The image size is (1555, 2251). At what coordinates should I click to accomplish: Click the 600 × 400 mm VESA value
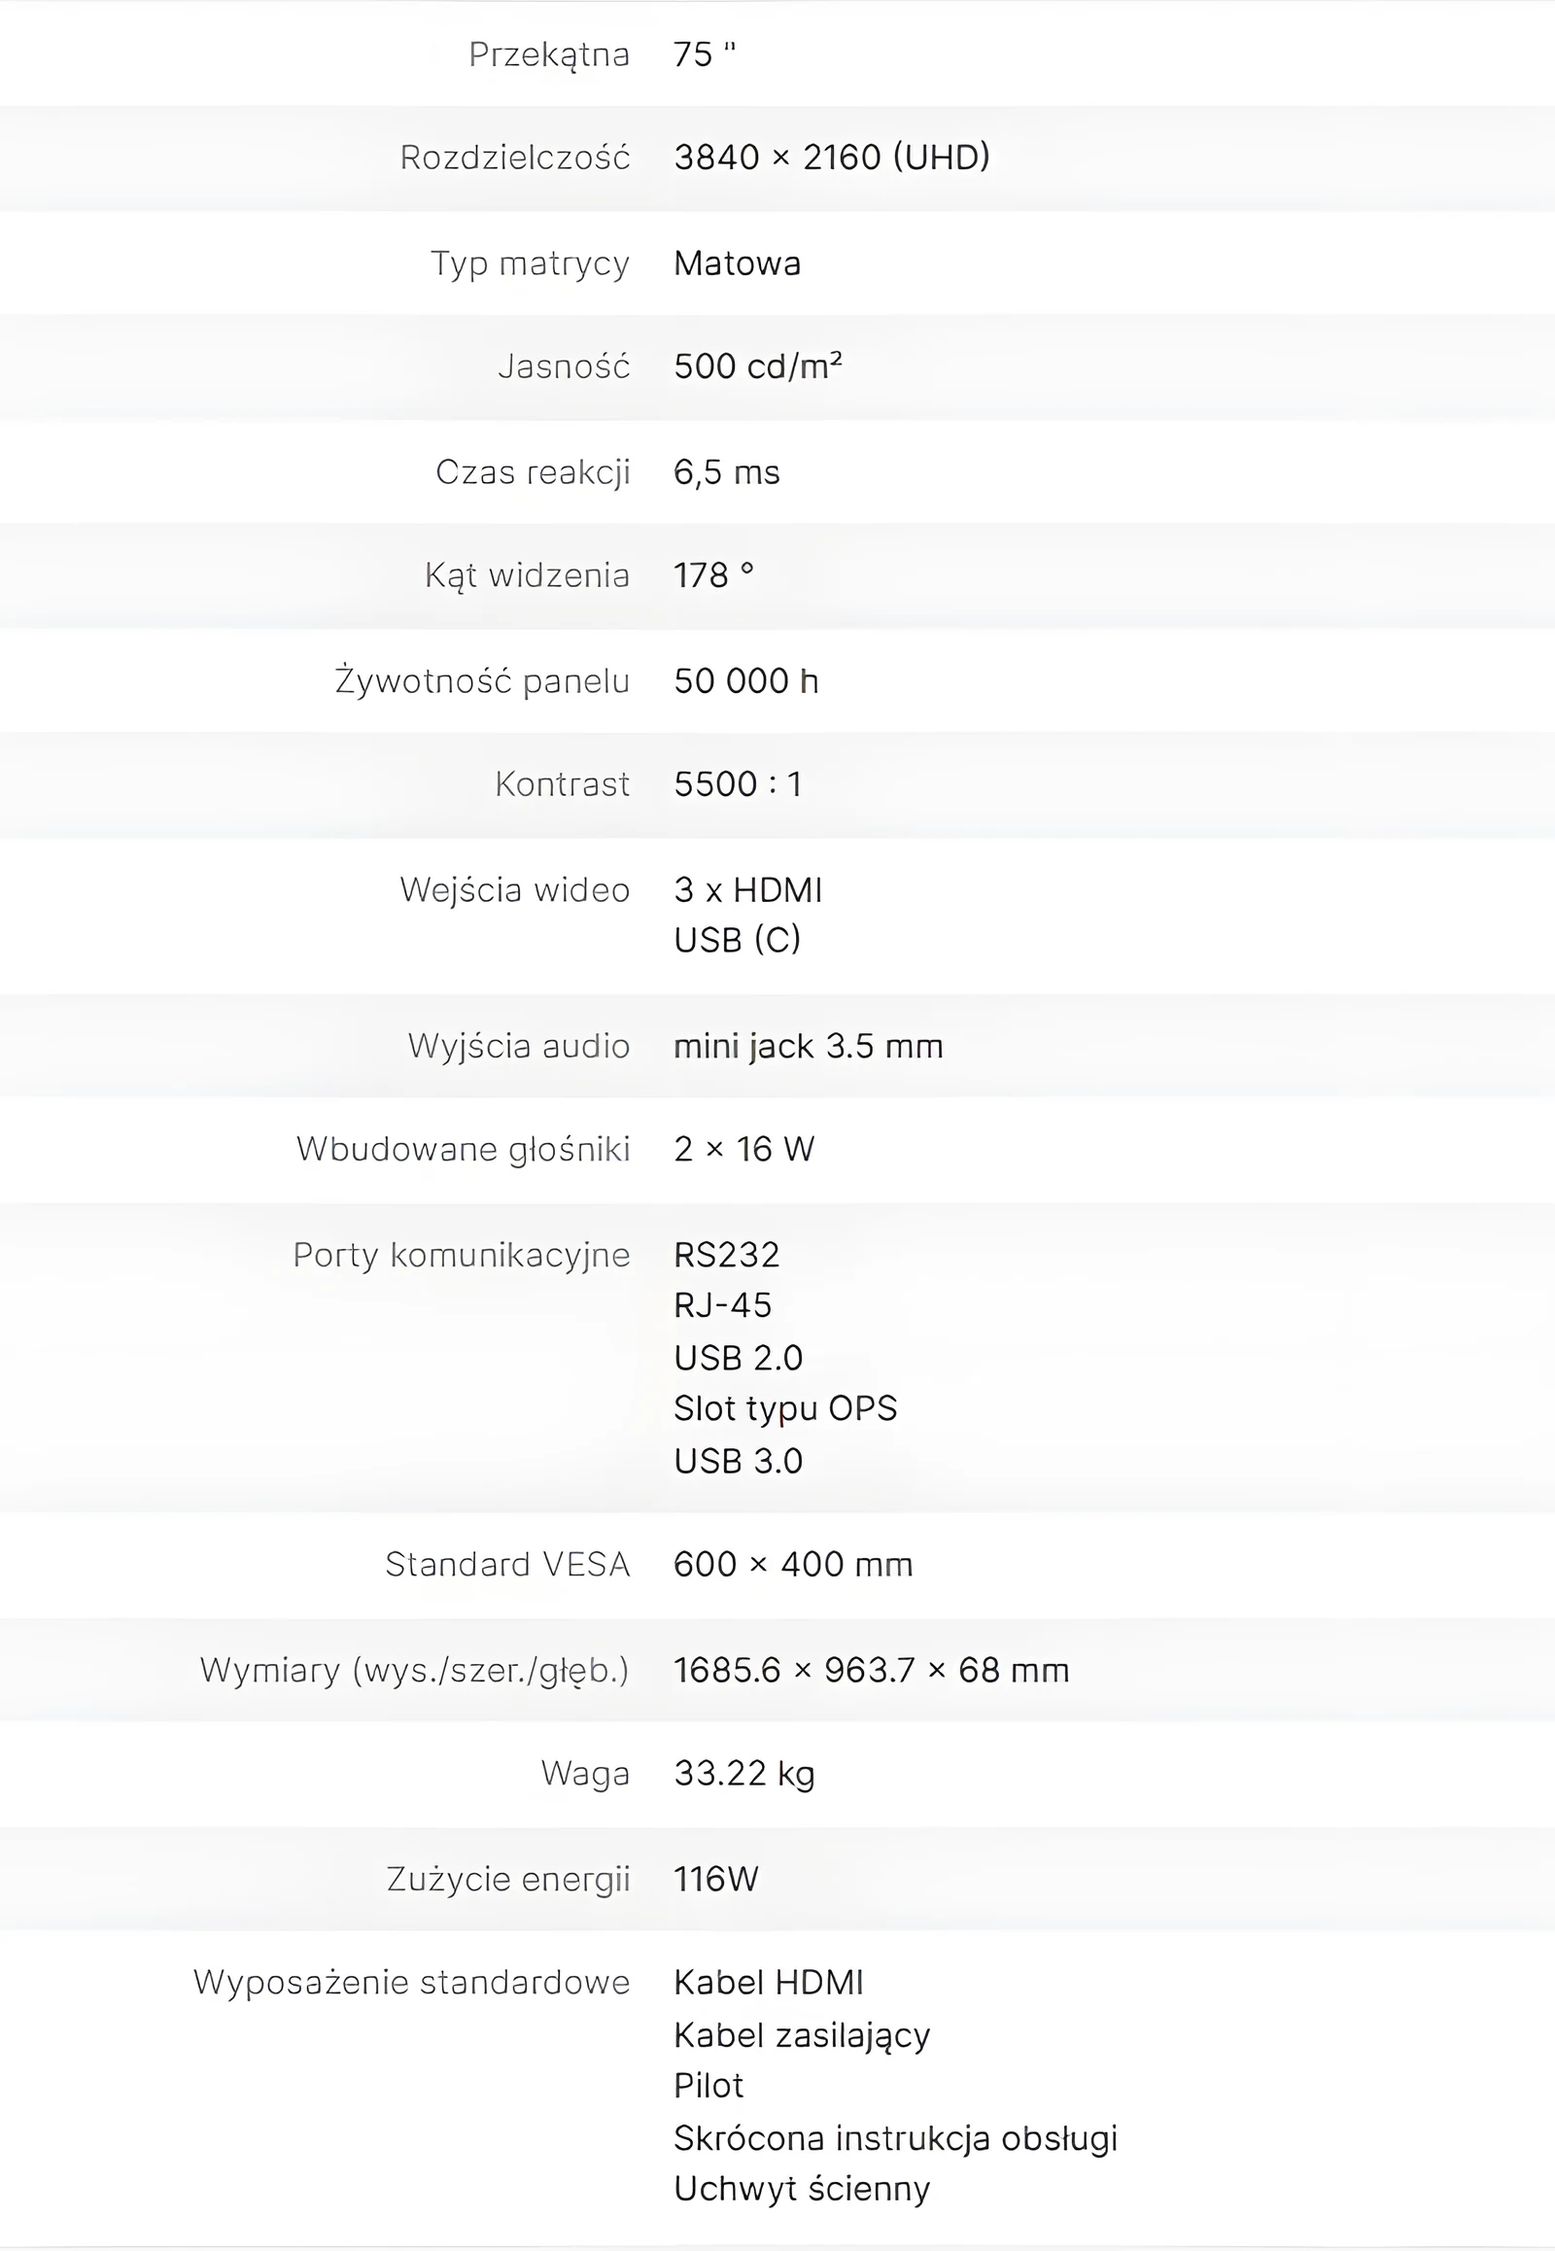[794, 1565]
